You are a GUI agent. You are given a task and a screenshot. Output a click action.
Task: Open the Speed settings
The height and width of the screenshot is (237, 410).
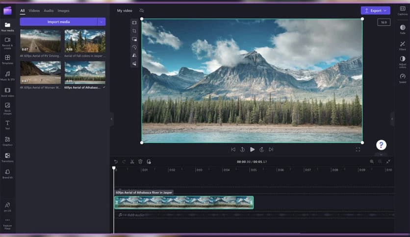[403, 78]
